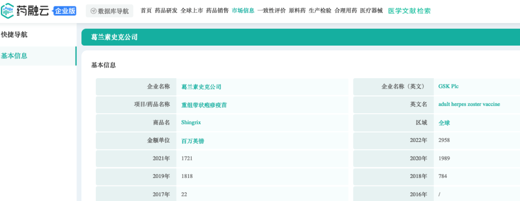
Task: Open the 生产检验 menu
Action: [320, 11]
